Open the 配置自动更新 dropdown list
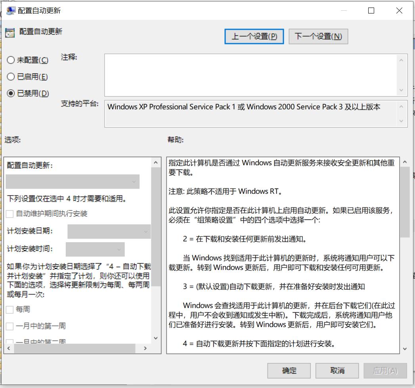Viewport: 415px width, 388px height. coord(73,181)
